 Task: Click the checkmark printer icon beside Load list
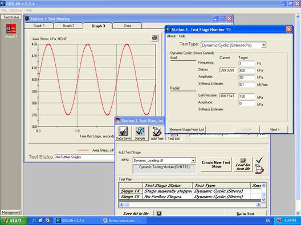pyautogui.click(x=259, y=165)
